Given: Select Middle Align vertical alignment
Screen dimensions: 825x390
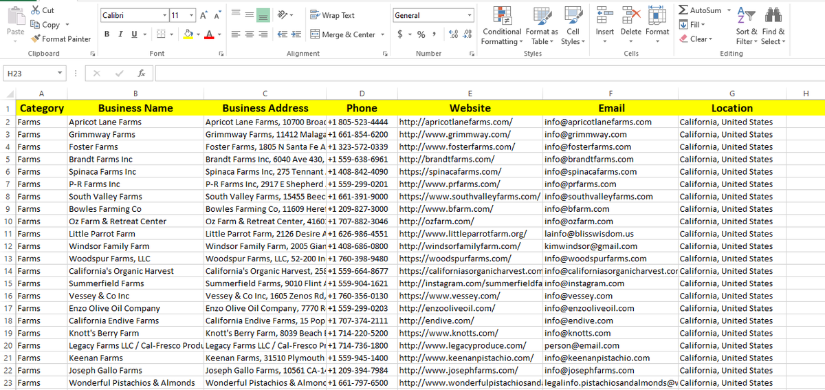Looking at the screenshot, I should pos(250,15).
